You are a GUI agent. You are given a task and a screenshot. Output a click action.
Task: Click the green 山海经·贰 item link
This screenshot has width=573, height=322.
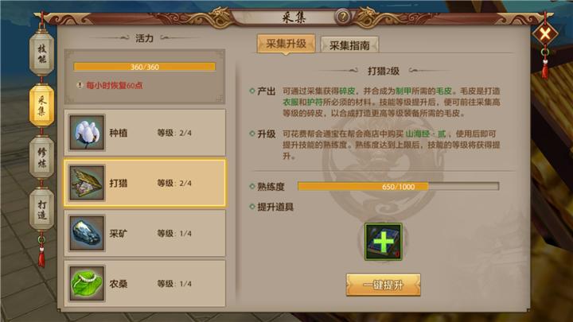click(x=426, y=134)
